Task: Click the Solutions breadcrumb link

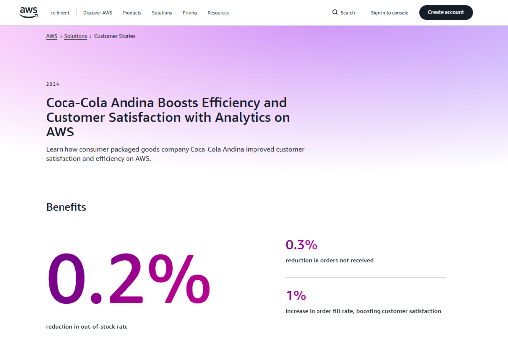Action: click(75, 36)
